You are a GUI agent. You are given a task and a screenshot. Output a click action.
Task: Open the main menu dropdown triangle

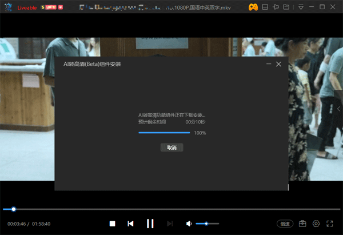coord(301,7)
